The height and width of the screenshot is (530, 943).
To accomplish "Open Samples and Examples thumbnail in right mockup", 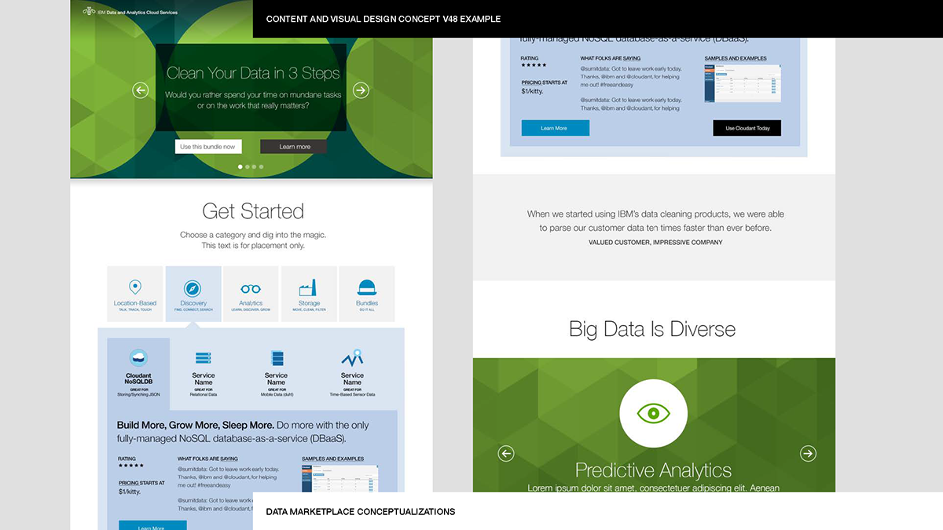I will click(743, 82).
